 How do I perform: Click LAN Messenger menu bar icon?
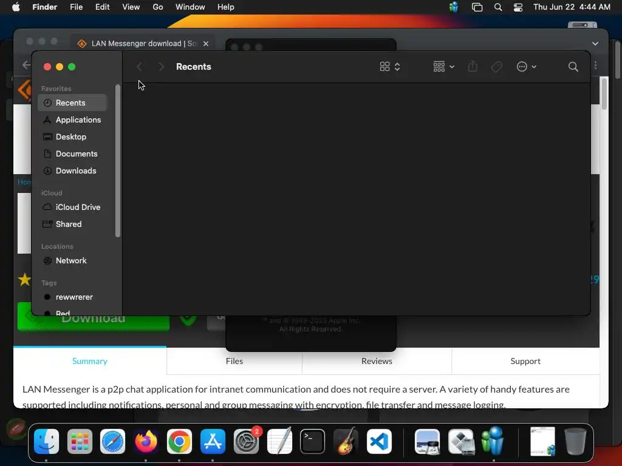pyautogui.click(x=454, y=7)
